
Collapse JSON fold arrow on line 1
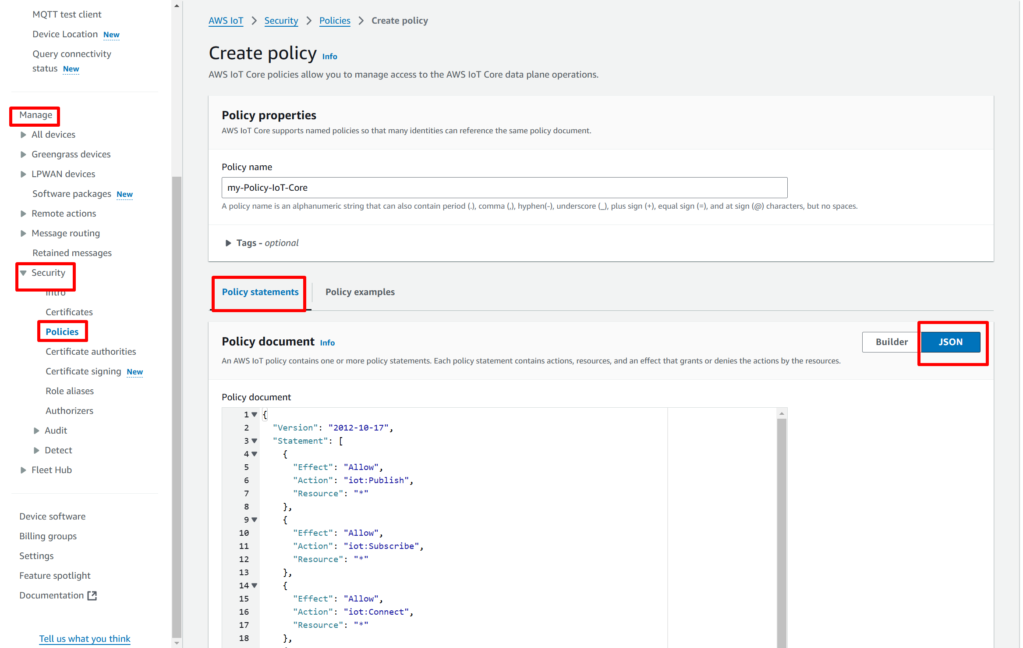[254, 414]
